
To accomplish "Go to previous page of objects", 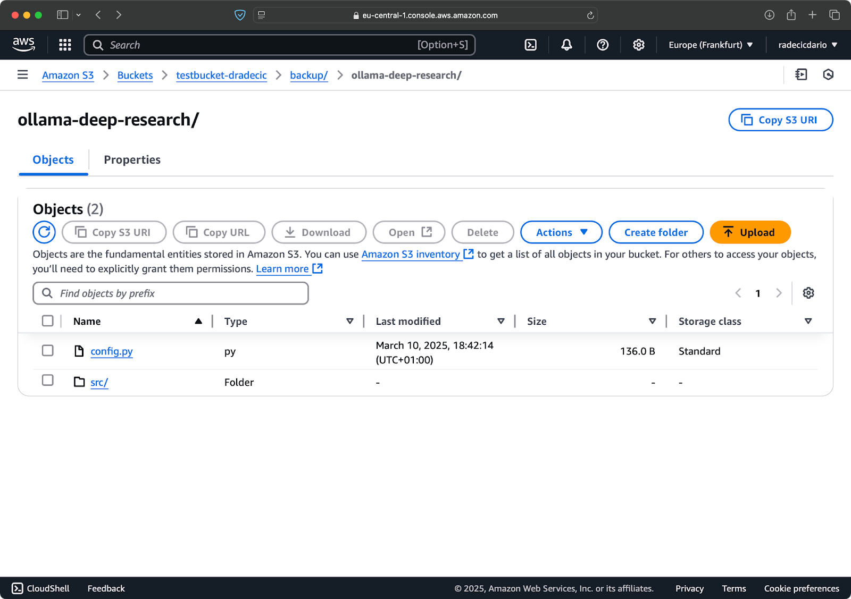I will tap(738, 293).
